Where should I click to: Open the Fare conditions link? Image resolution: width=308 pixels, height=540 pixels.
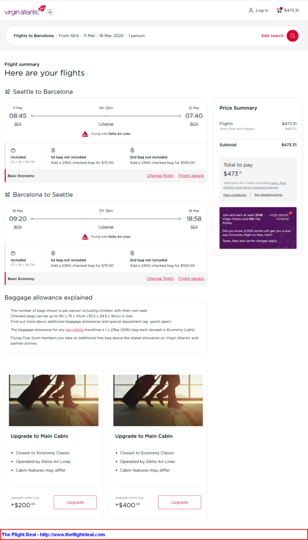pyautogui.click(x=234, y=195)
